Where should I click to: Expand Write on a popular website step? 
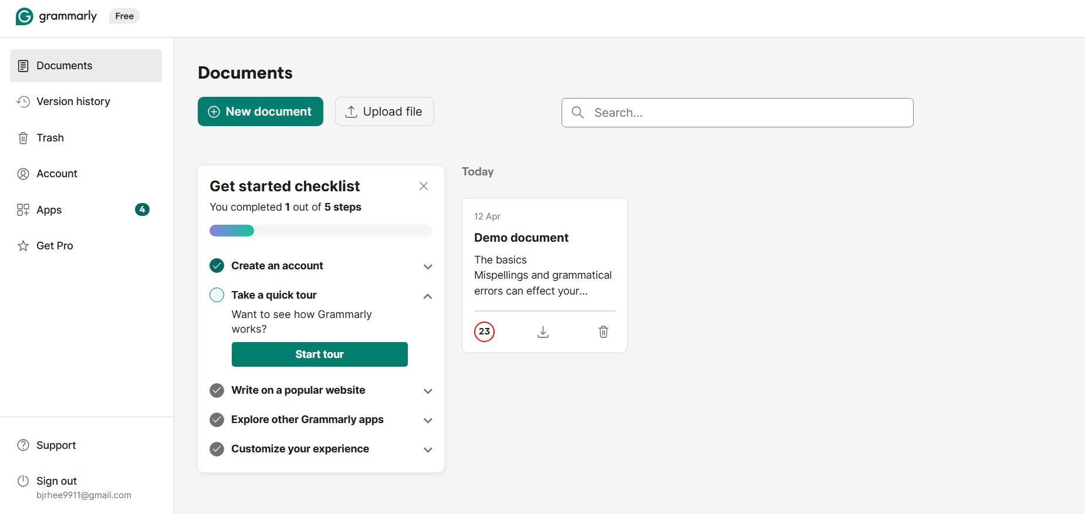click(428, 391)
